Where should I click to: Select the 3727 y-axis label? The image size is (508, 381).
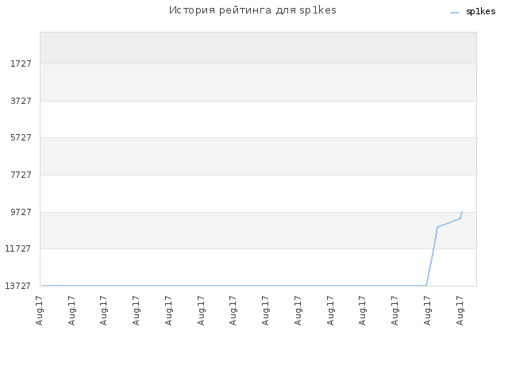tap(21, 101)
